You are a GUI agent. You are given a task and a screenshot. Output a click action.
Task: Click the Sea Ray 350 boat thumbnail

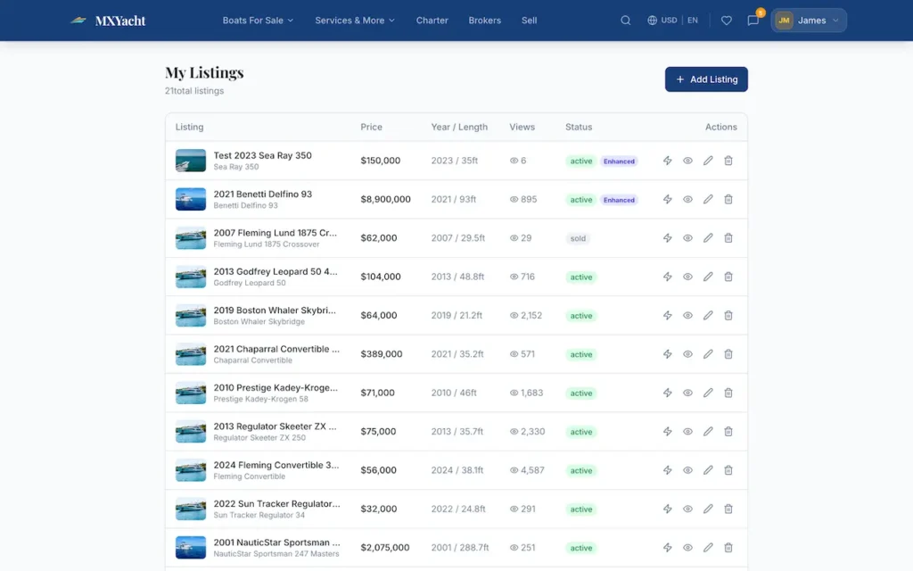tap(191, 161)
